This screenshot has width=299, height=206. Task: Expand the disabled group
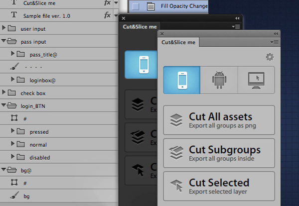tap(12, 157)
